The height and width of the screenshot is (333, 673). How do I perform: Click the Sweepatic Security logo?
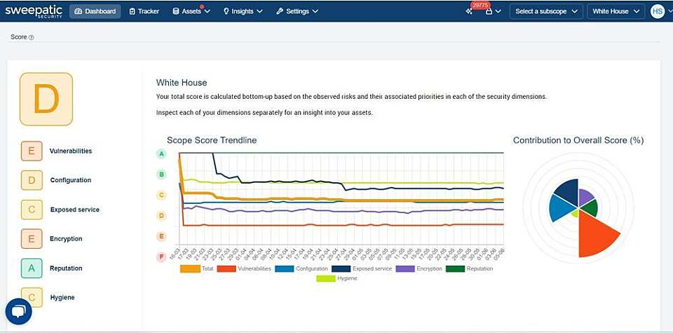click(34, 11)
